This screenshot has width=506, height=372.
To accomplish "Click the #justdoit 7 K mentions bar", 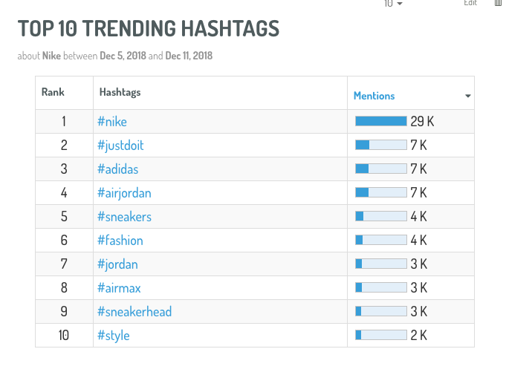I will pos(380,145).
